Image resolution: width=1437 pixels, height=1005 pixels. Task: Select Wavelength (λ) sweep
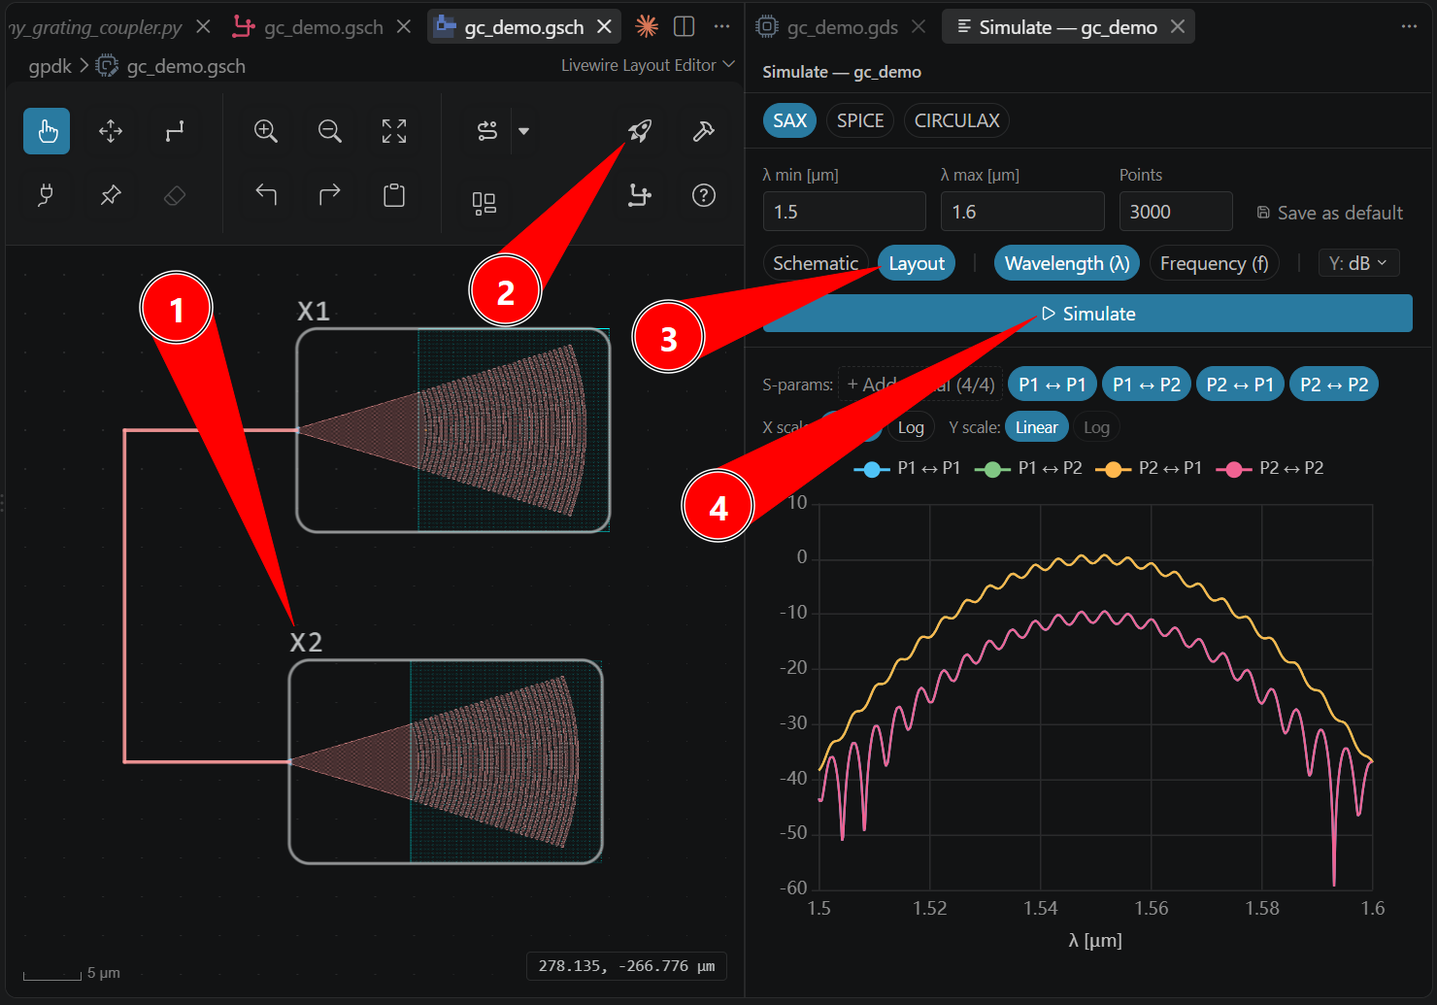1067,263
